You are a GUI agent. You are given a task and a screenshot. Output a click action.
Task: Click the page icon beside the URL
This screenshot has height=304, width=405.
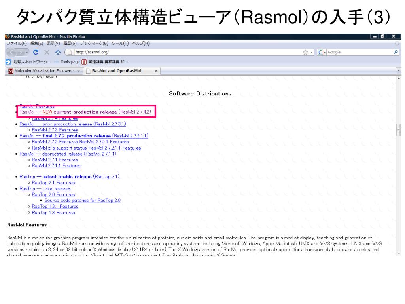(70, 52)
